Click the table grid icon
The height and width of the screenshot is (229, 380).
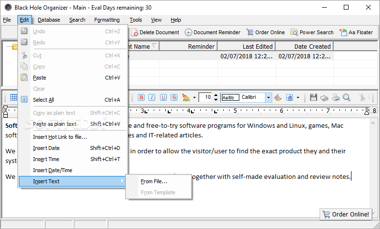pos(14,97)
